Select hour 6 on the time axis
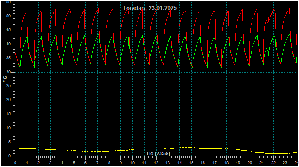The width and height of the screenshot is (299, 167). pos(85,163)
